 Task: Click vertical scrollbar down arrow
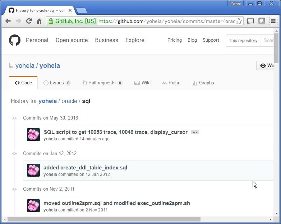point(276,214)
